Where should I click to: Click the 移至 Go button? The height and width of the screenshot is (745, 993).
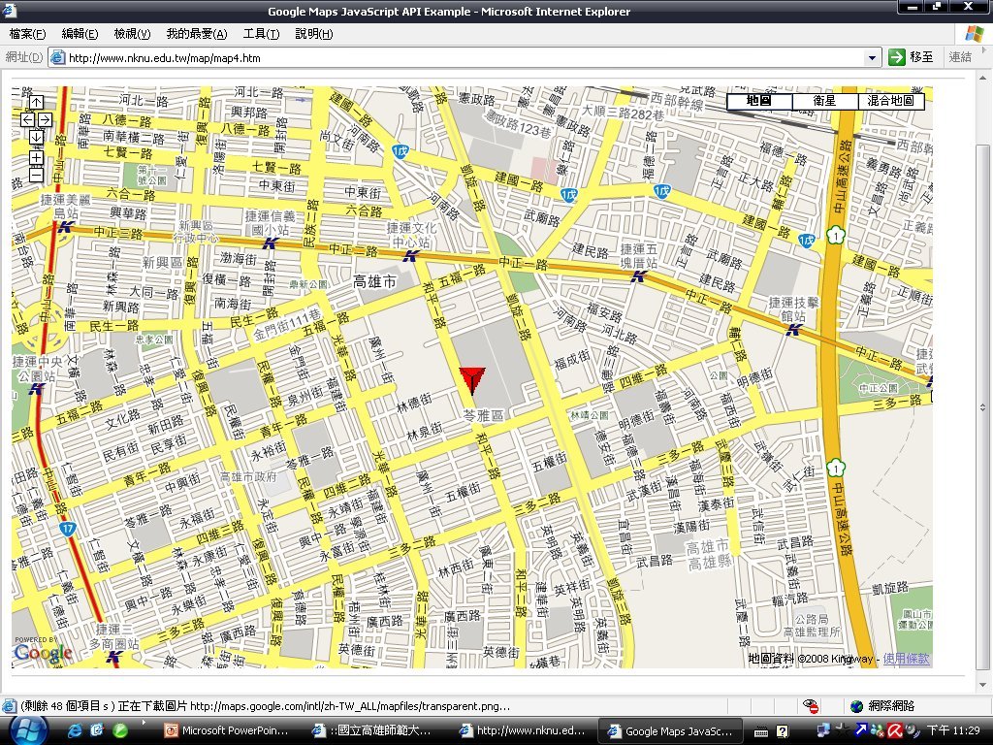click(911, 57)
